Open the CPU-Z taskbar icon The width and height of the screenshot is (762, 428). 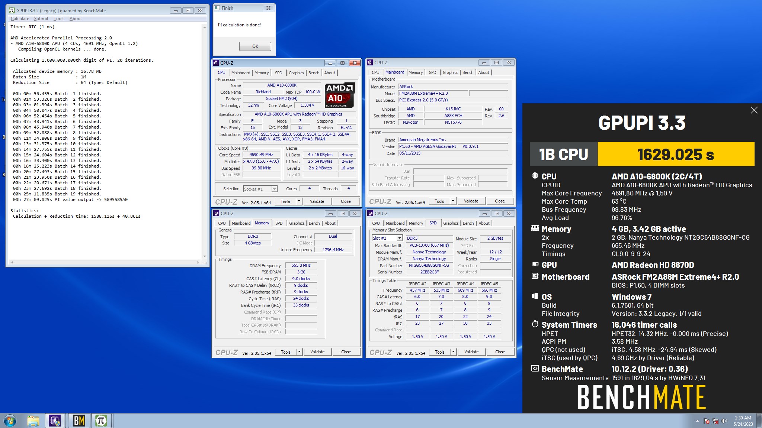click(55, 421)
